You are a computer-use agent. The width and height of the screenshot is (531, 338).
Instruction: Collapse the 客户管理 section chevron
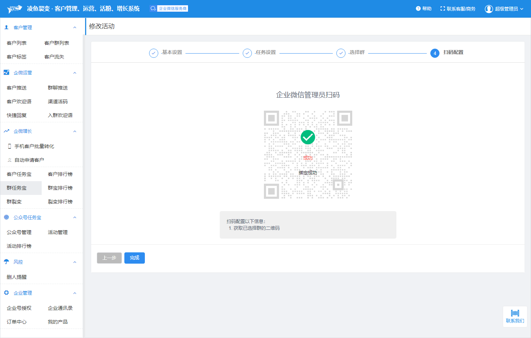click(x=75, y=27)
